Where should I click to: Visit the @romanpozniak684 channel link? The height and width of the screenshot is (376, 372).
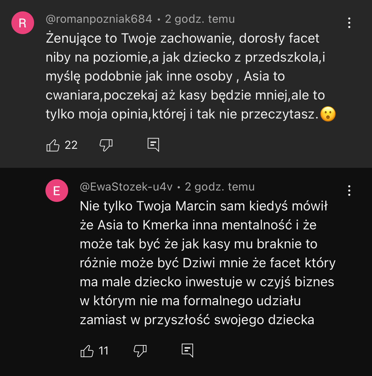point(99,19)
